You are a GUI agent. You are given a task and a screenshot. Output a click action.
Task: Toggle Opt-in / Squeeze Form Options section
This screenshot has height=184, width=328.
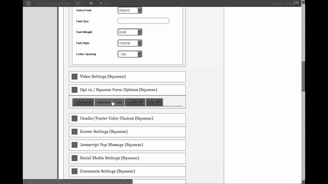point(127,90)
